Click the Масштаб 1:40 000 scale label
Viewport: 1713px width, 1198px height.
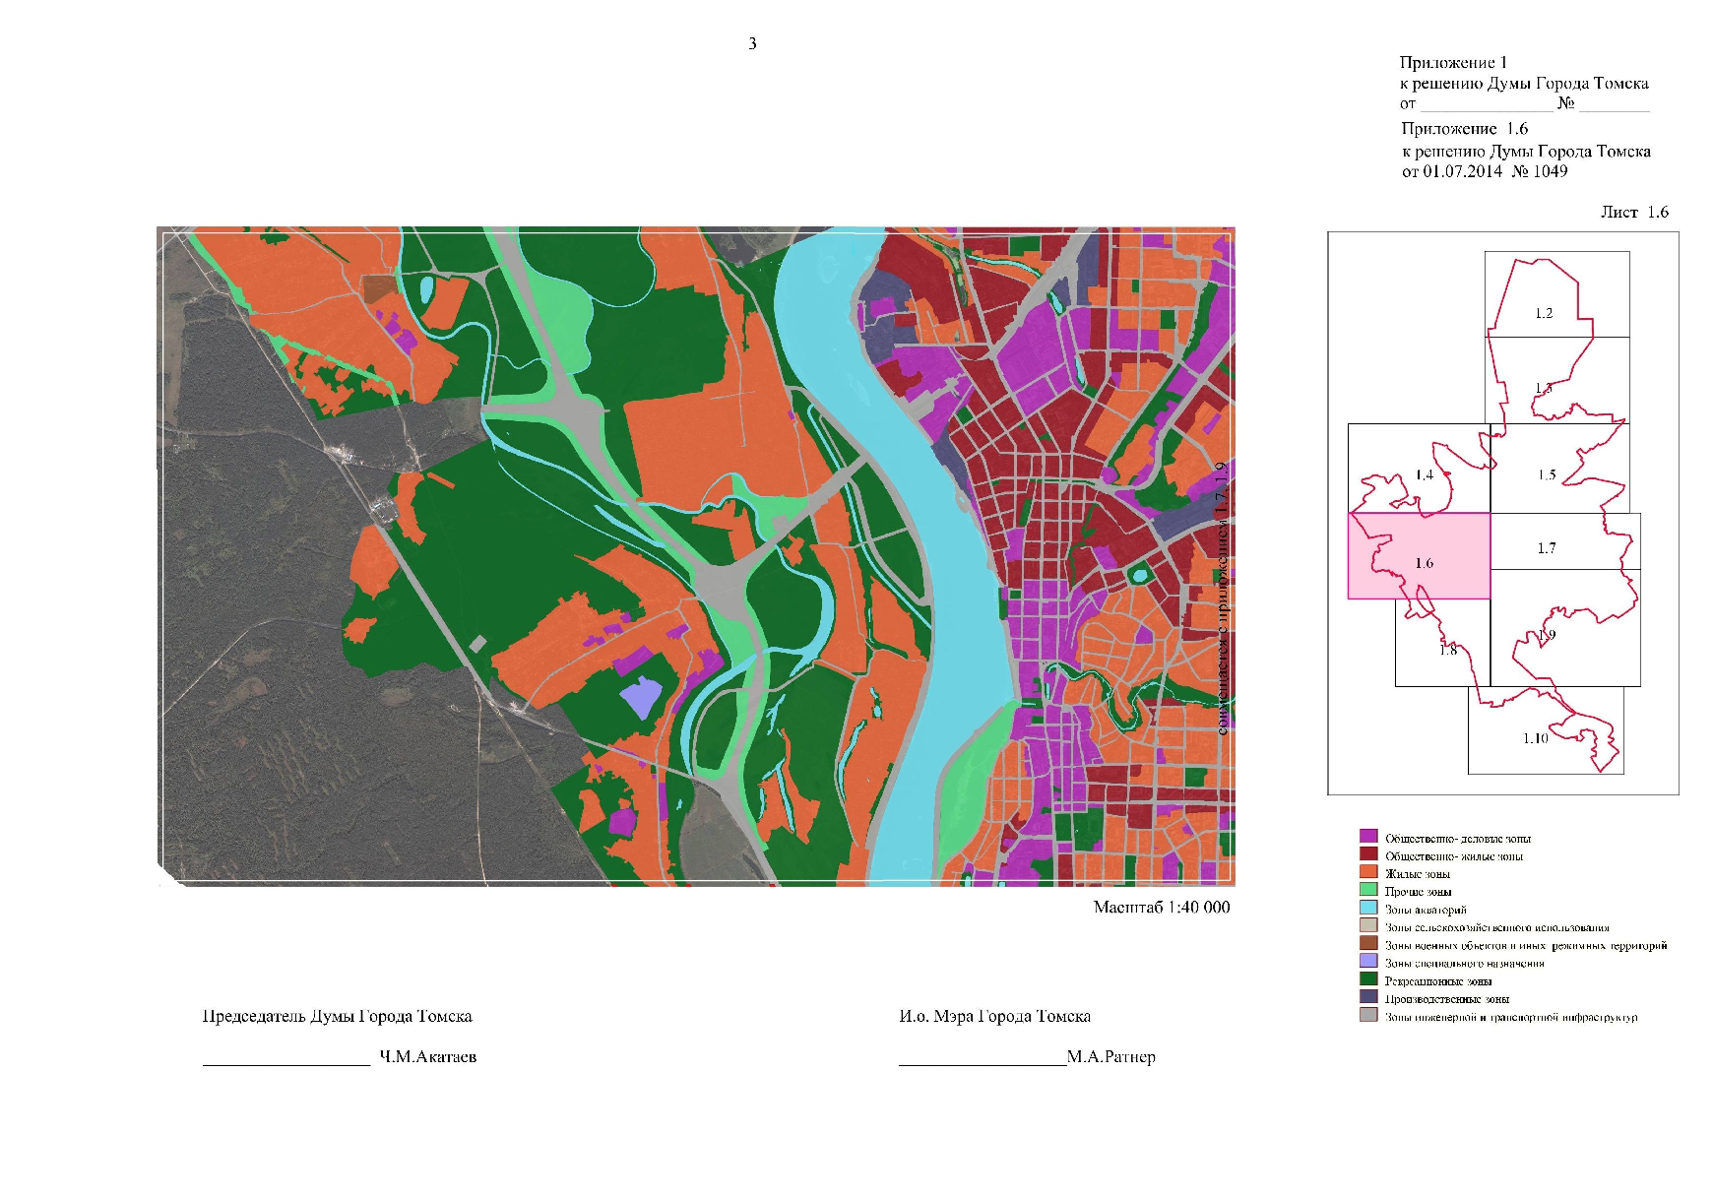click(1162, 907)
